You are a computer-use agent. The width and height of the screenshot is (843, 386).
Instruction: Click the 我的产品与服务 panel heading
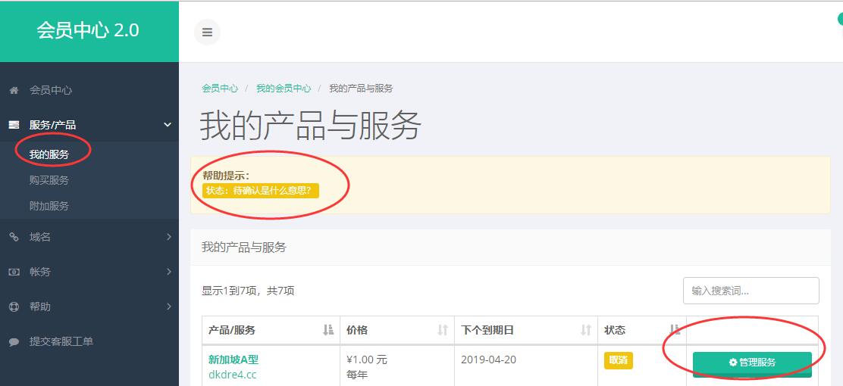(x=244, y=247)
